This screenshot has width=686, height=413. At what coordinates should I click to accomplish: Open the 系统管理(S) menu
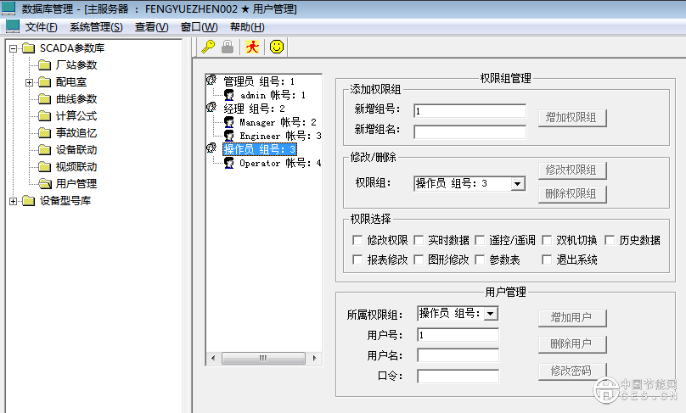click(96, 27)
